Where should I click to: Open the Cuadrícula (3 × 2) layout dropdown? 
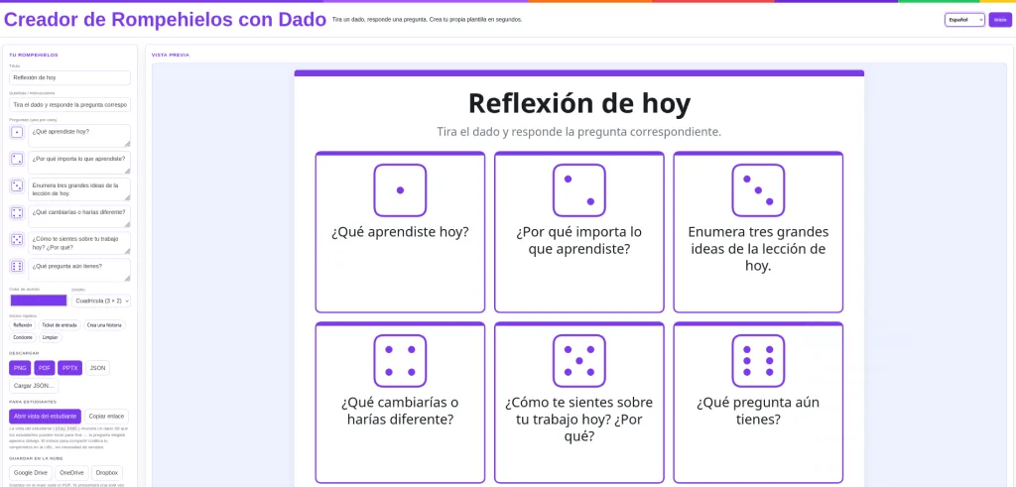[101, 301]
